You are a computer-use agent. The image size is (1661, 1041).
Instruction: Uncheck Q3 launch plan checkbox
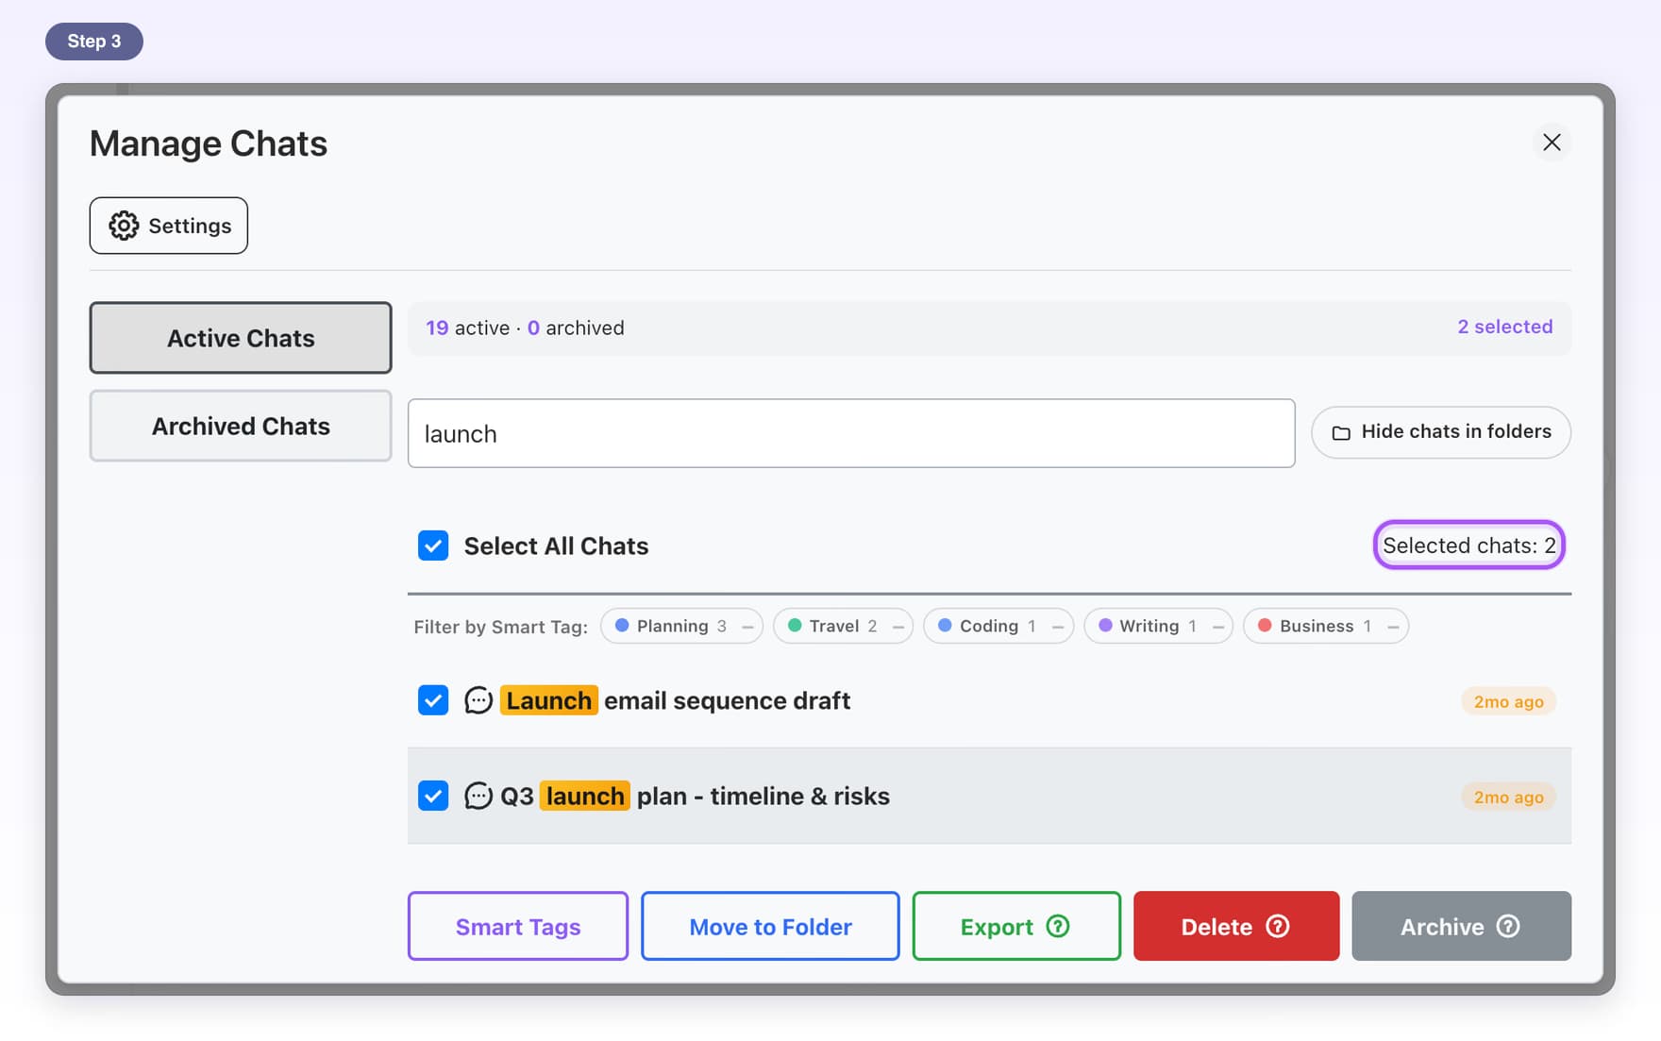coord(433,796)
